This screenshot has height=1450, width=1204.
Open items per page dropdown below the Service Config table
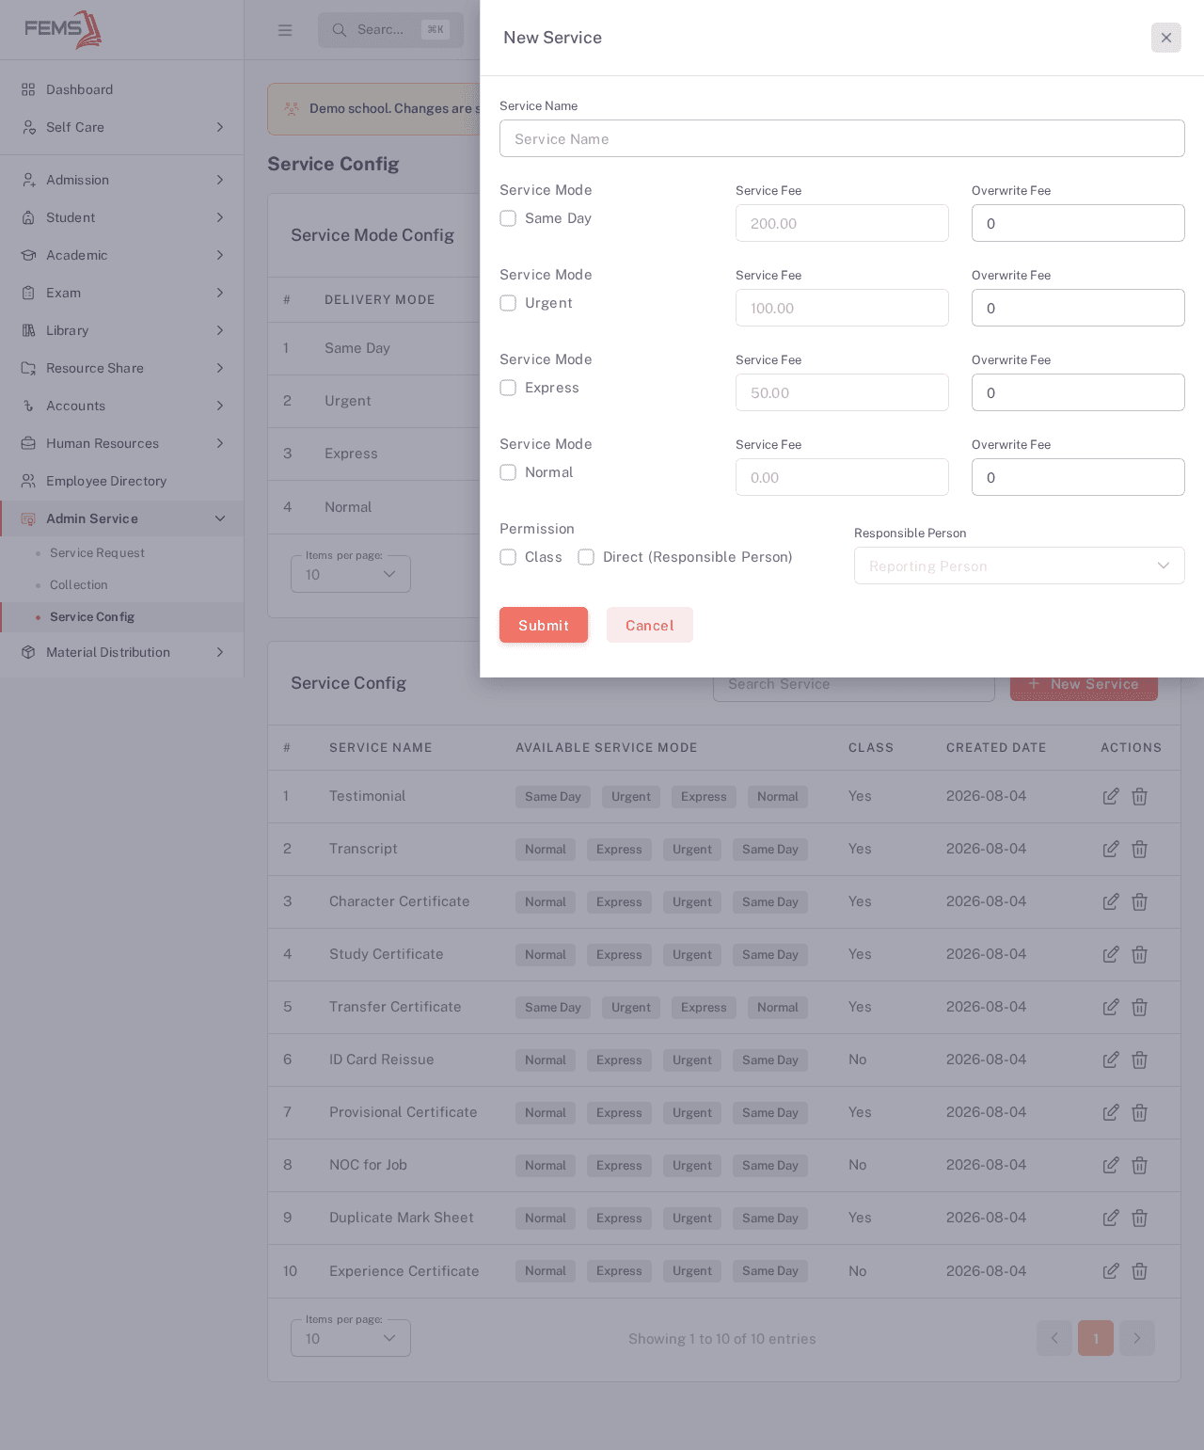click(x=351, y=1338)
